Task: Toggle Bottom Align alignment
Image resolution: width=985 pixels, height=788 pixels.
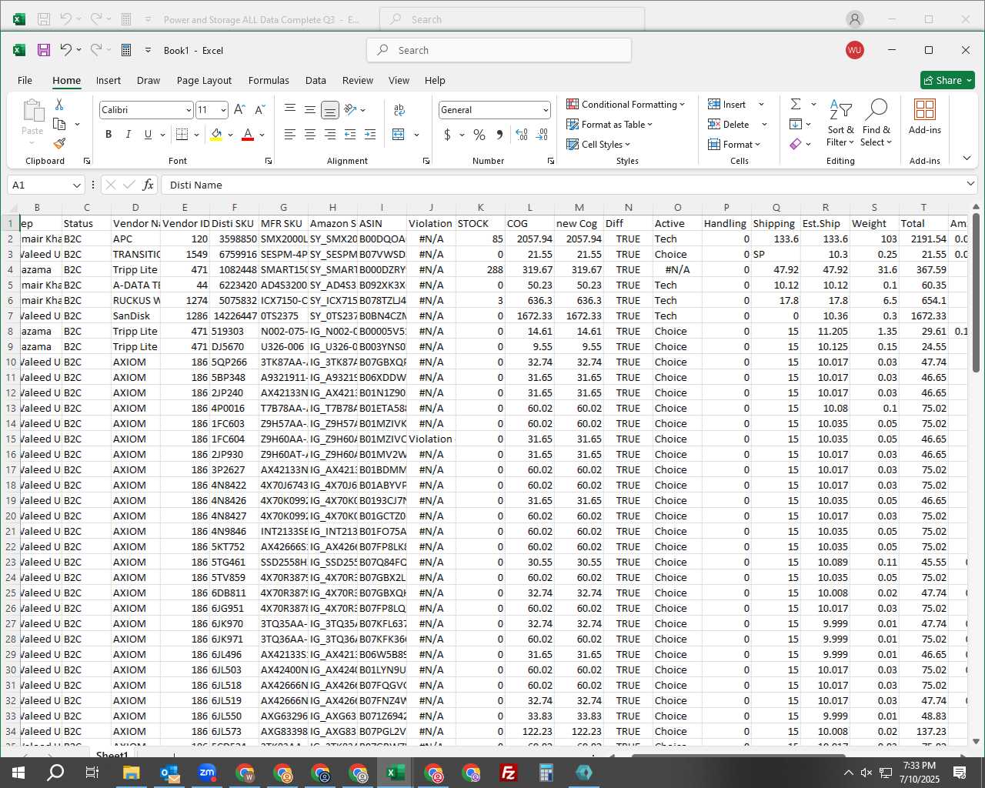Action: point(330,110)
